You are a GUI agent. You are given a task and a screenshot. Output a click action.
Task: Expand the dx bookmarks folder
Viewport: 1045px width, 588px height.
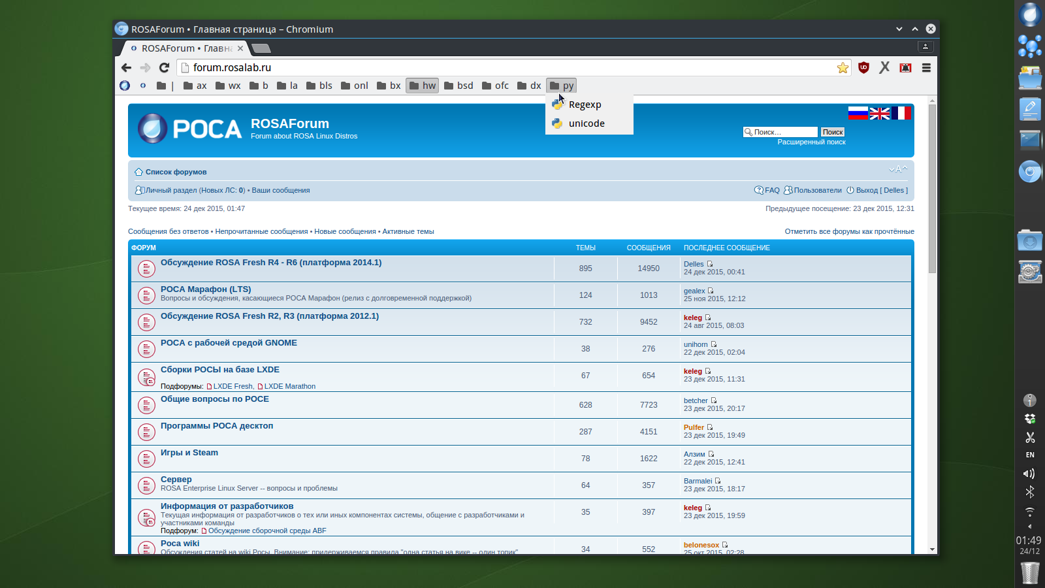(x=529, y=86)
